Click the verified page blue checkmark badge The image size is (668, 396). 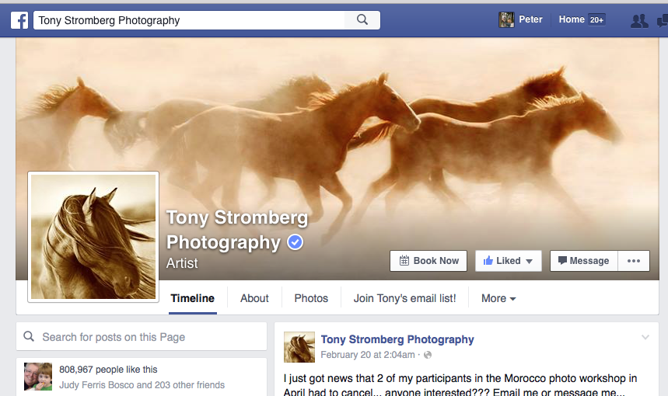point(295,242)
